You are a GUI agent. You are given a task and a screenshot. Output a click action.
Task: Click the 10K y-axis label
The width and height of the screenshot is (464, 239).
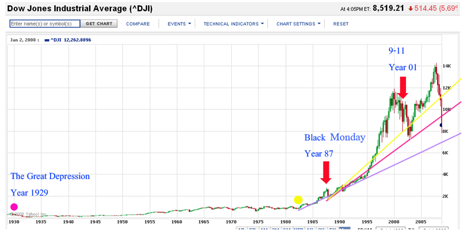[x=446, y=109]
